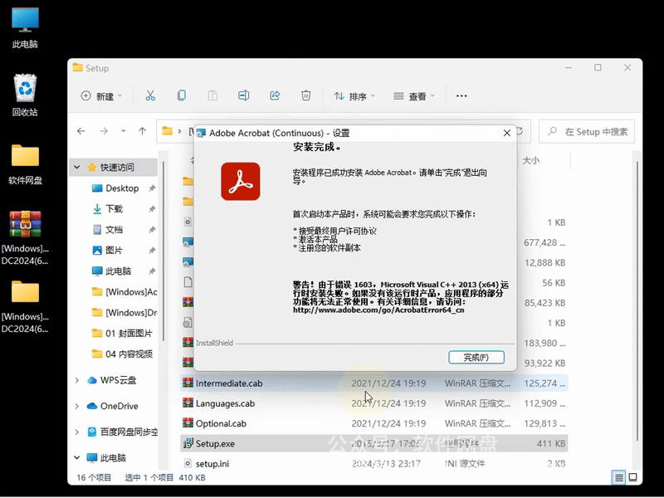Click the Delete trash icon on toolbar
The image size is (664, 498).
(x=305, y=95)
